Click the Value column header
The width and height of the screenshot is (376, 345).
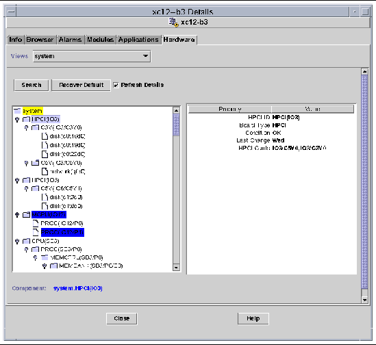(x=312, y=109)
